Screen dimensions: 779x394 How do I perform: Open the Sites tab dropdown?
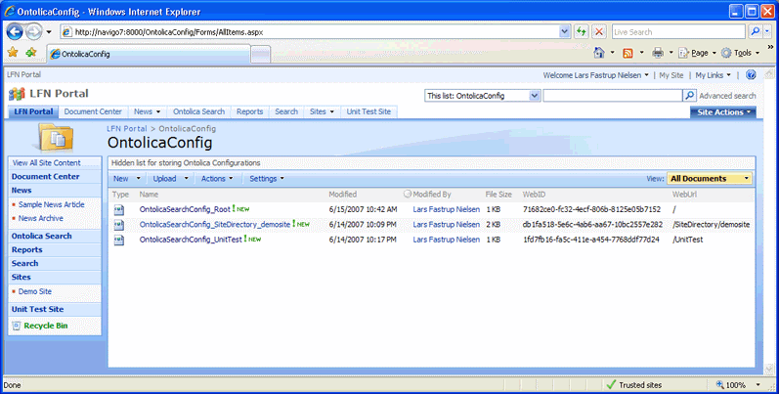(x=332, y=111)
